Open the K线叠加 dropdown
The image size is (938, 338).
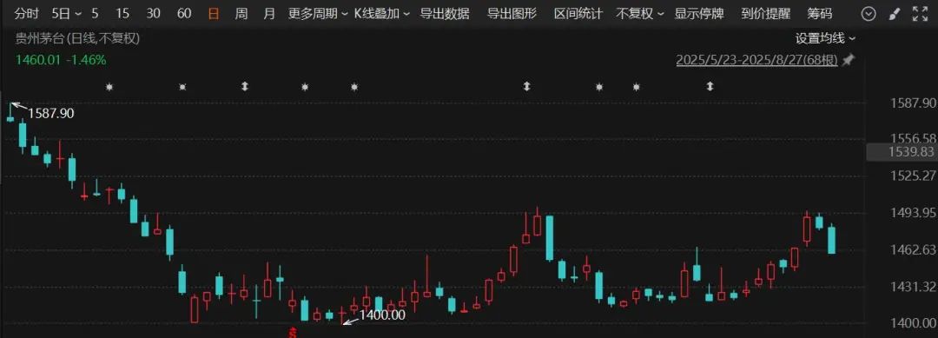[x=382, y=13]
